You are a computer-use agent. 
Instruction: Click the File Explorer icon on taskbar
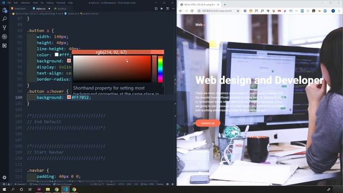[x=48, y=189]
